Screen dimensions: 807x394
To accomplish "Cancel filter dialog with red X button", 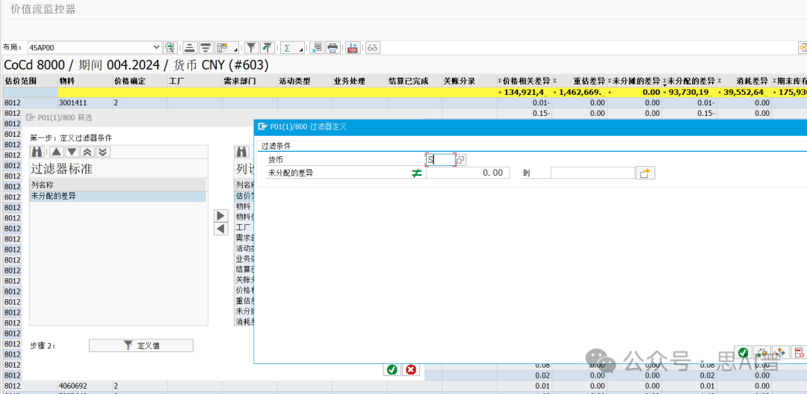I will 410,369.
